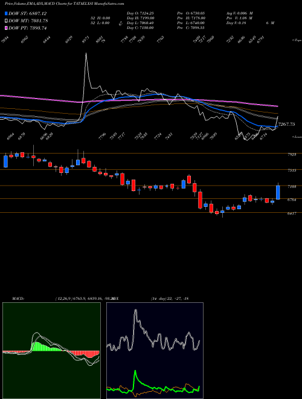Image resolution: width=302 pixels, height=399 pixels.
Task: Click the 6764 price level label
Action: 292,199
